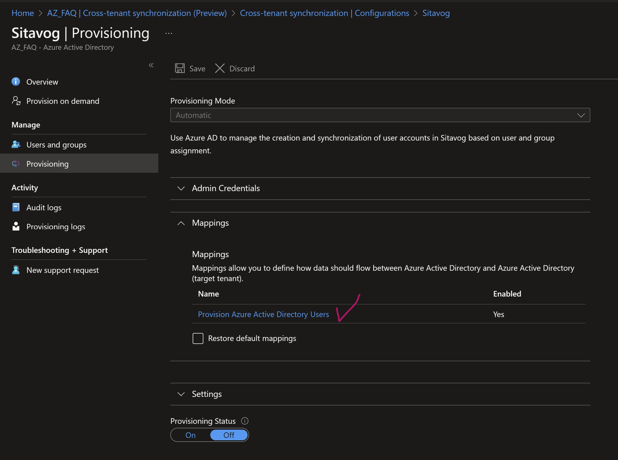Click the Yes value in Enabled column
This screenshot has width=618, height=460.
(x=498, y=314)
